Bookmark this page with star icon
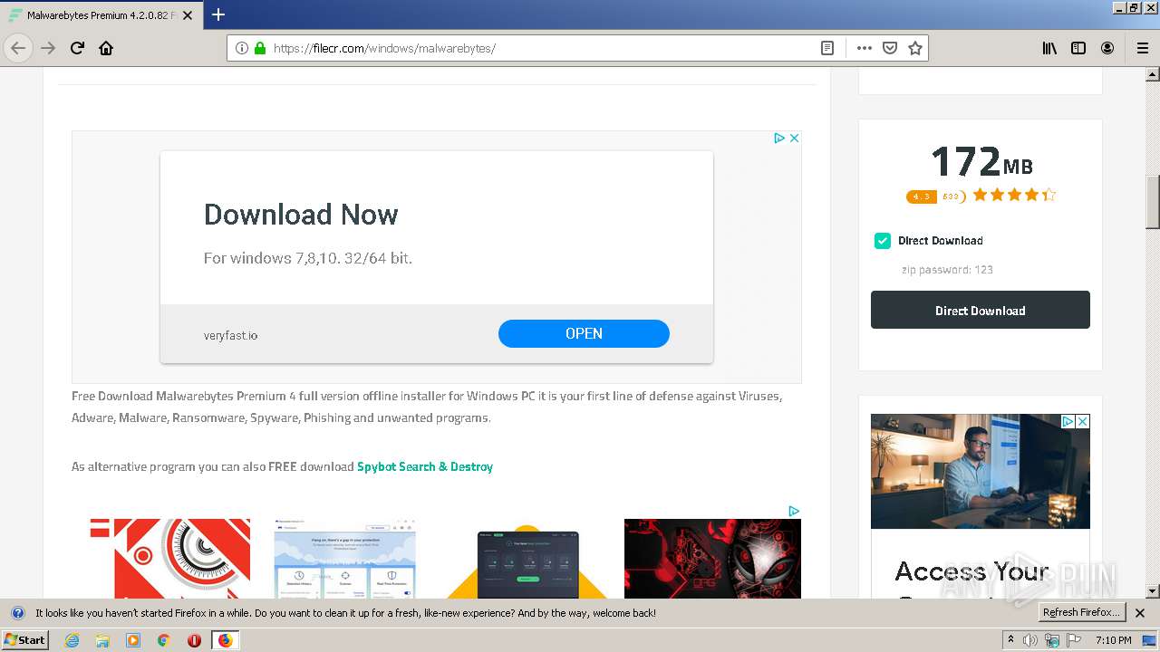This screenshot has width=1160, height=652. [915, 48]
